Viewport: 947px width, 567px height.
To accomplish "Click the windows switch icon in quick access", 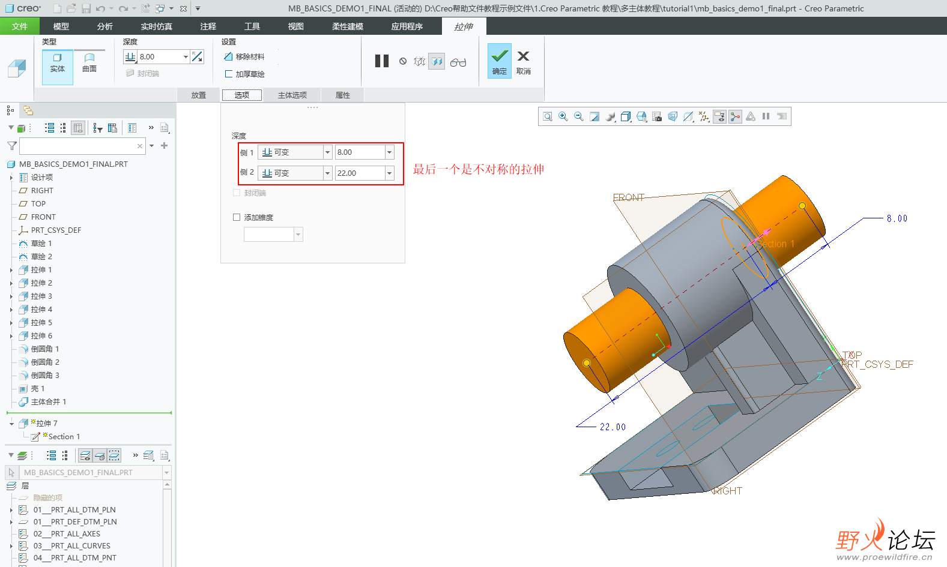I will click(160, 8).
